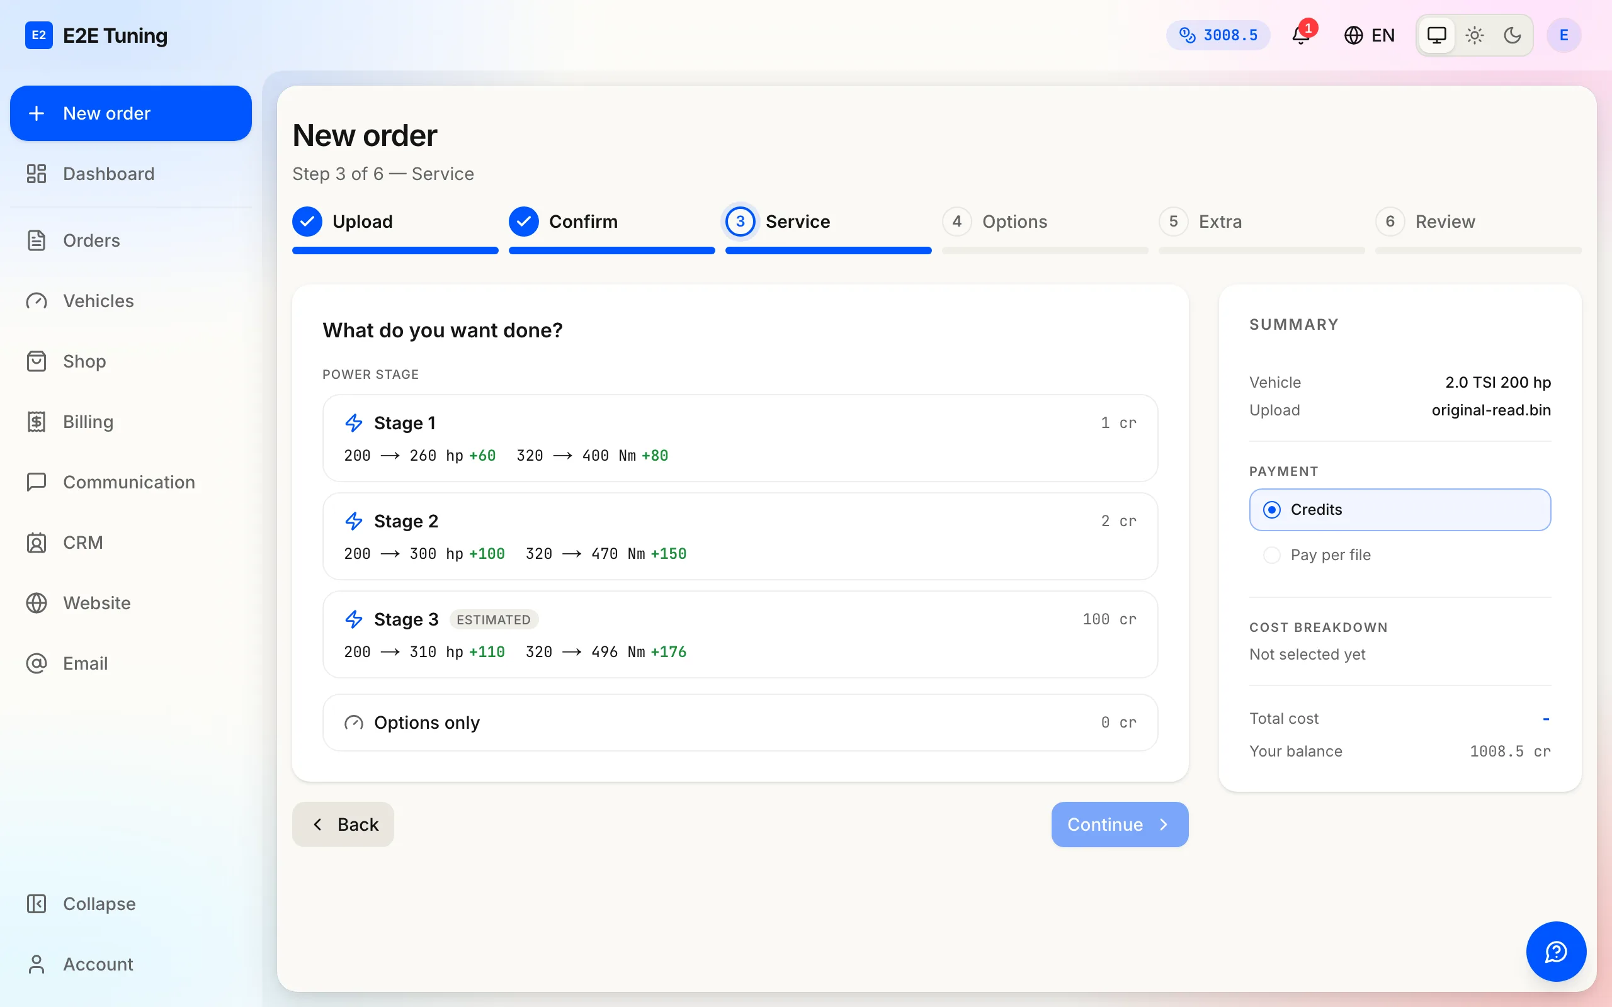Select the Options only card
This screenshot has height=1007, width=1612.
(740, 723)
